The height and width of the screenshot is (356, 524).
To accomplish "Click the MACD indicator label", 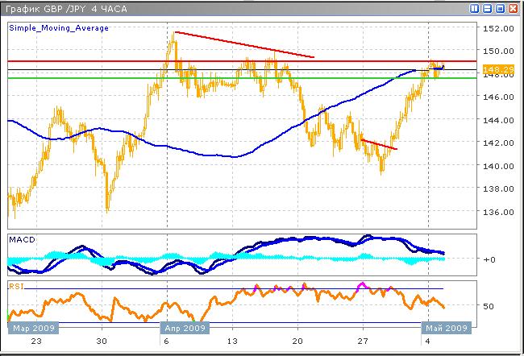I will pos(22,241).
